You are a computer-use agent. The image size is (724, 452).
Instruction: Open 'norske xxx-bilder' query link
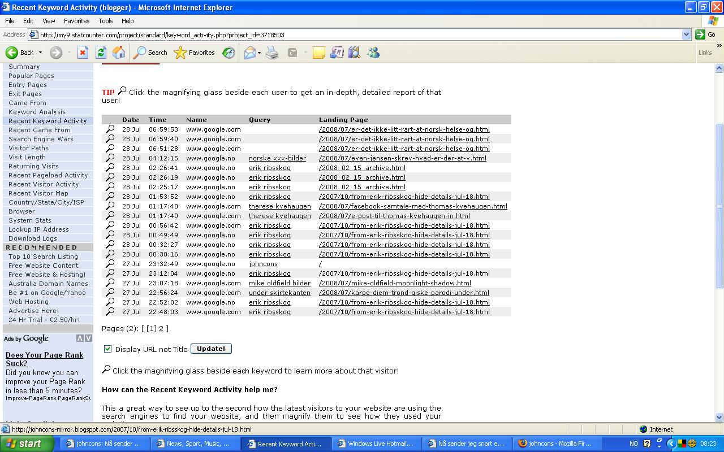(x=277, y=158)
